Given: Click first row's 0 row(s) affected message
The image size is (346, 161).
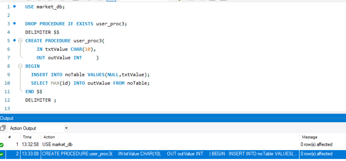Looking at the screenshot, I should pos(316,145).
